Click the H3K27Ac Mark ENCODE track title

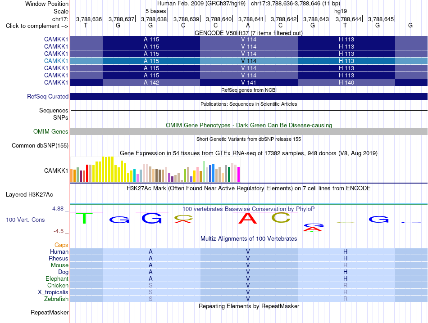[249, 188]
